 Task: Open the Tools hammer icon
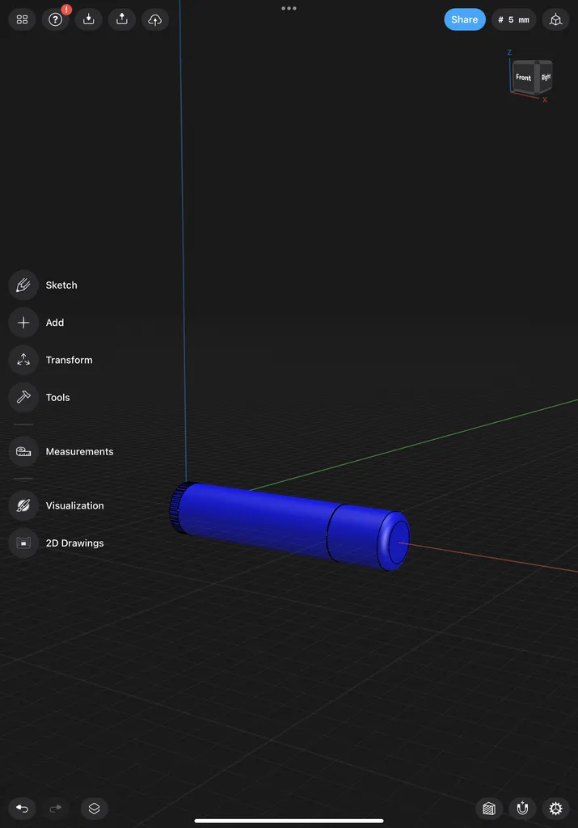pyautogui.click(x=23, y=397)
